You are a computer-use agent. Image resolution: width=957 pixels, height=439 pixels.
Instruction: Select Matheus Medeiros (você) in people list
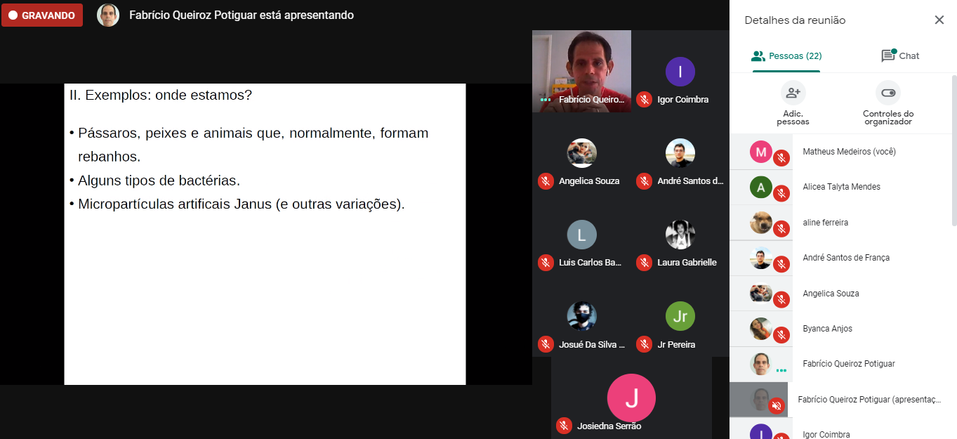[x=840, y=152]
